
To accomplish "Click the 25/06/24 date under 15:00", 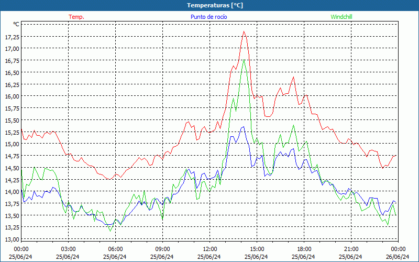I will coord(256,257).
